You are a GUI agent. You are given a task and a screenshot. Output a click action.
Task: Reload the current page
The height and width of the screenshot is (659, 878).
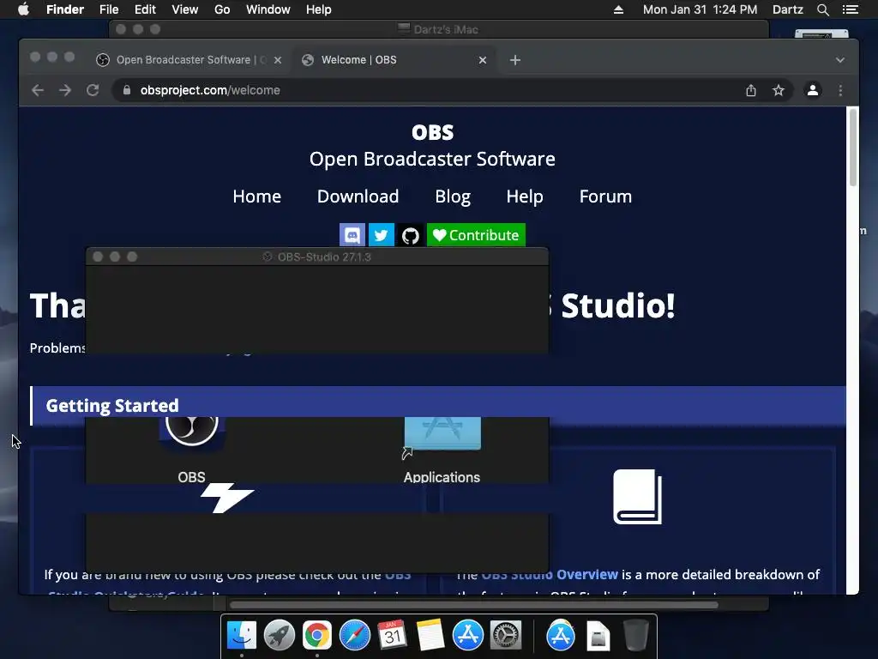click(93, 90)
